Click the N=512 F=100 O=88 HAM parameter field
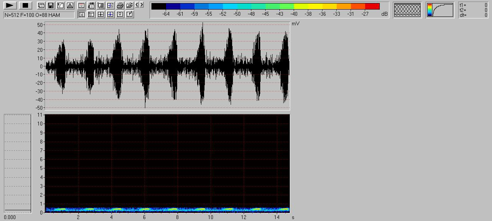 39,15
